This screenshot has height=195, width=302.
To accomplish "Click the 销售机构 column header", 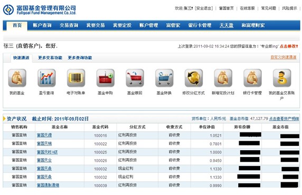I will coord(19,127).
